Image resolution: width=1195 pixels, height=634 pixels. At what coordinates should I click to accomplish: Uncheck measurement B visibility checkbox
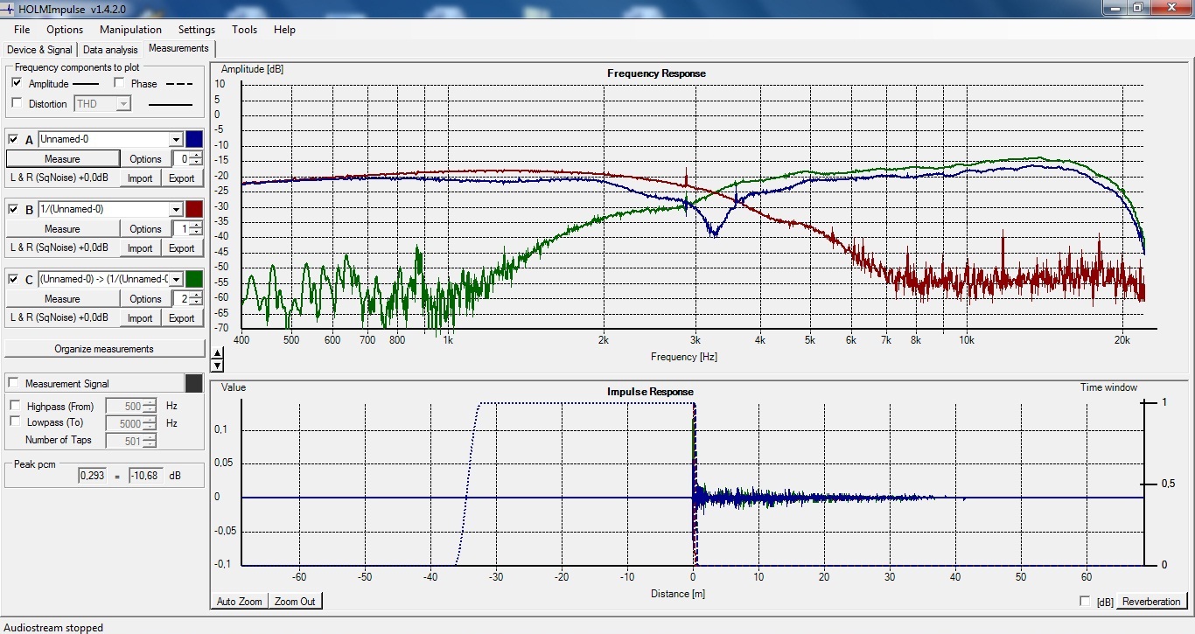click(x=14, y=210)
